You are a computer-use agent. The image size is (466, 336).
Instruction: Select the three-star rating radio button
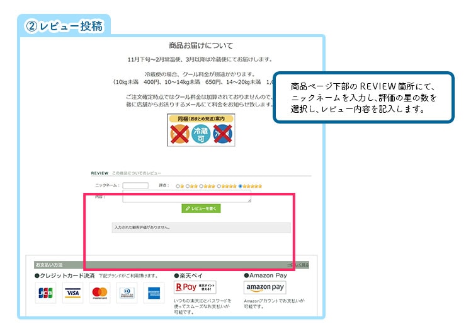200,186
